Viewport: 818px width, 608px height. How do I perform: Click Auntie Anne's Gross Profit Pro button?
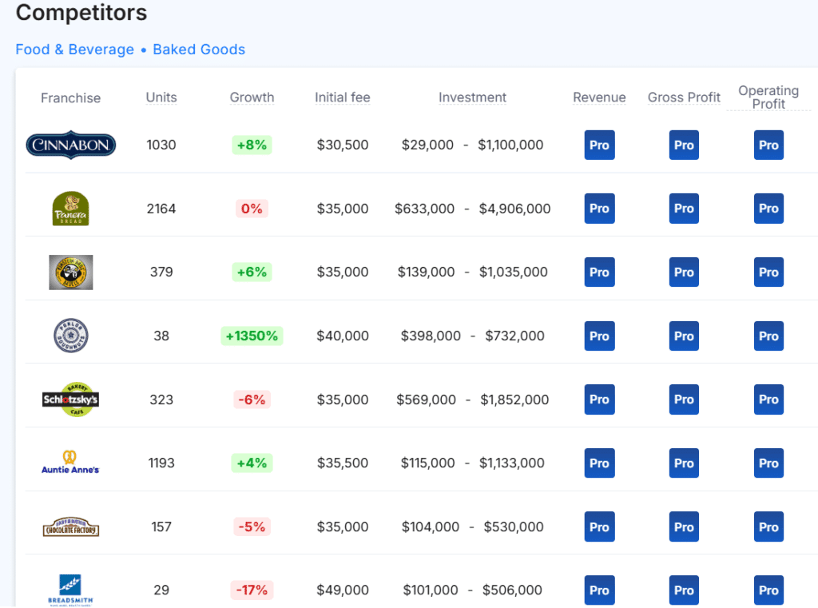tap(684, 463)
